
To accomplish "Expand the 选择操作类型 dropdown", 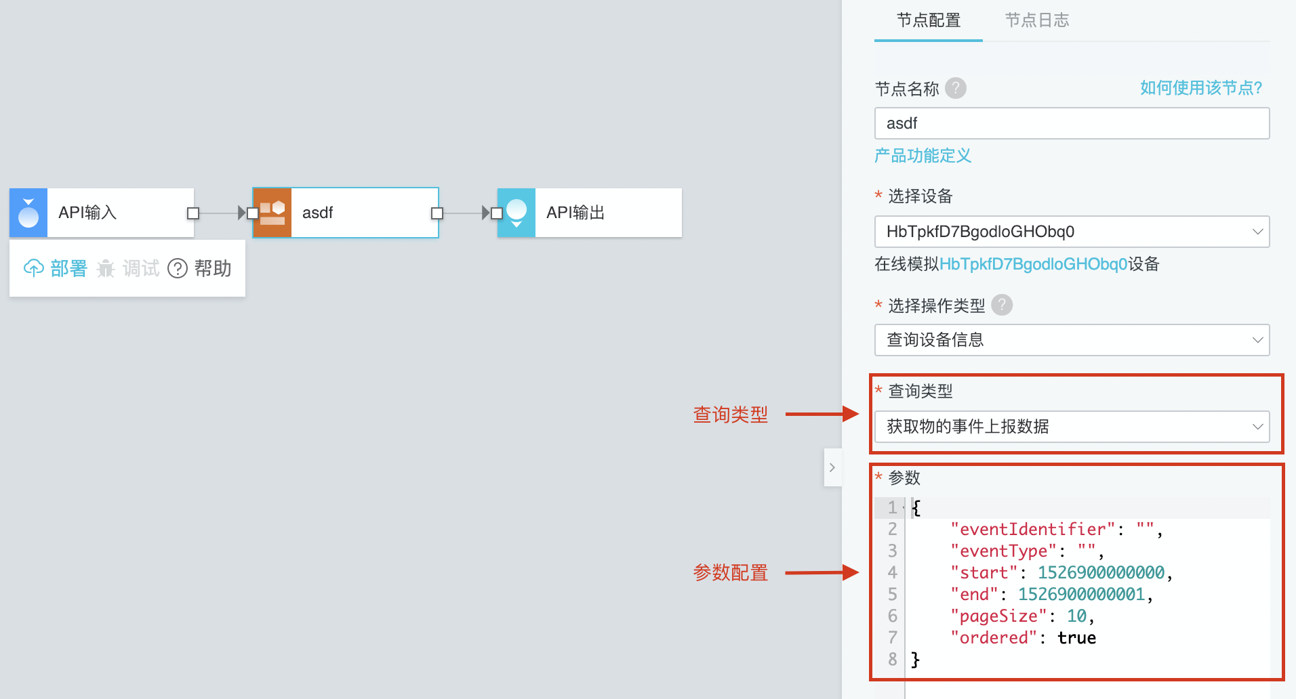I will pos(1071,340).
